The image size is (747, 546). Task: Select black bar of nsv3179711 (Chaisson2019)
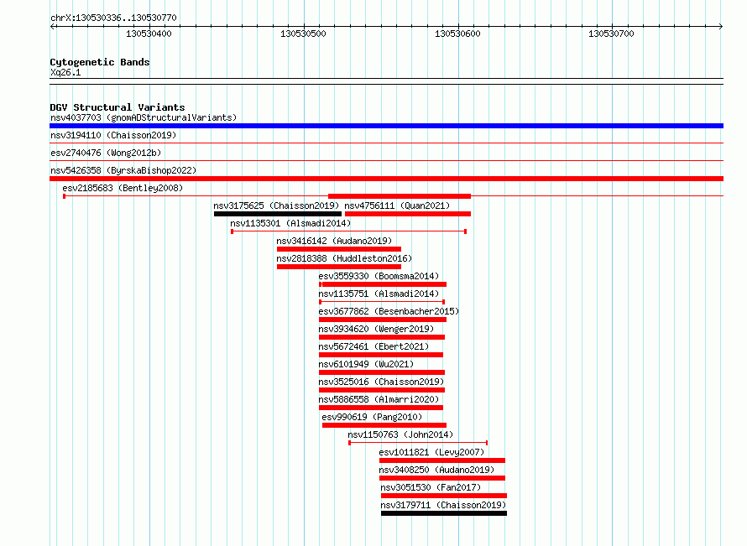point(444,513)
